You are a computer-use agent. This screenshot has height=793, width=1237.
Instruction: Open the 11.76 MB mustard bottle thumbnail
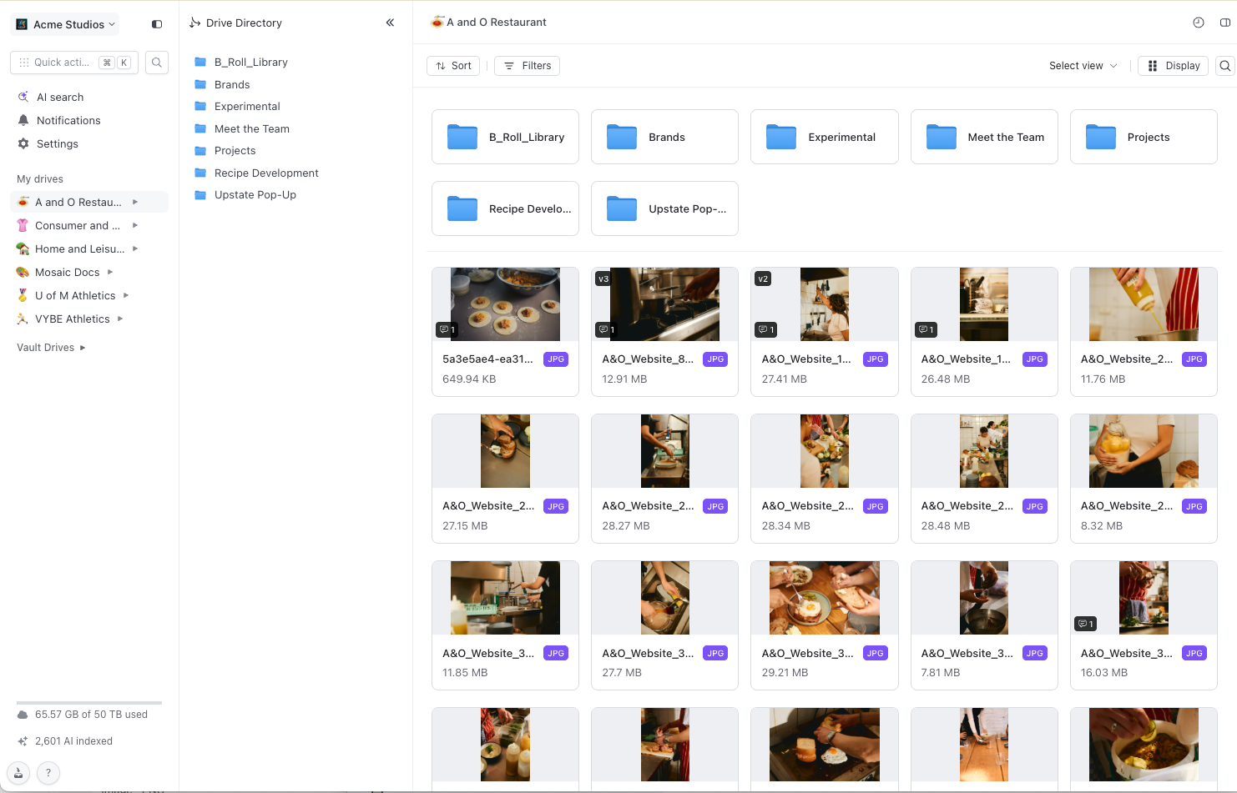1144,304
